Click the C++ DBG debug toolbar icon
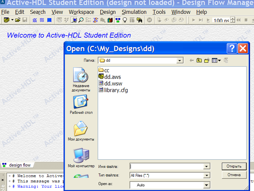This screenshot has width=254, height=191. click(x=88, y=20)
